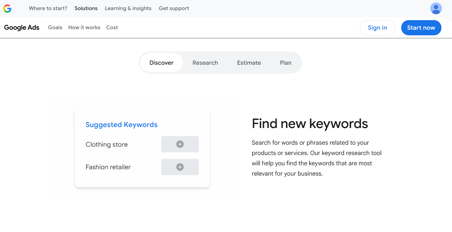The image size is (452, 232).
Task: Open the Cost page link
Action: (x=112, y=28)
